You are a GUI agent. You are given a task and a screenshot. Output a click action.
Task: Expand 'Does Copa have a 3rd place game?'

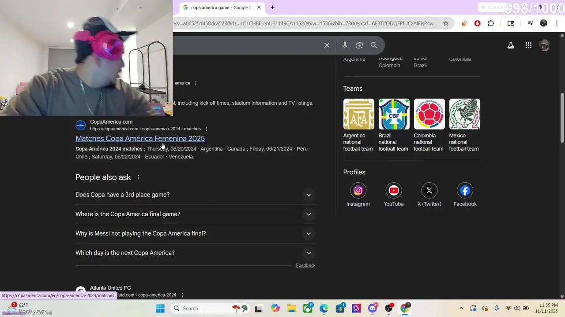click(x=195, y=195)
